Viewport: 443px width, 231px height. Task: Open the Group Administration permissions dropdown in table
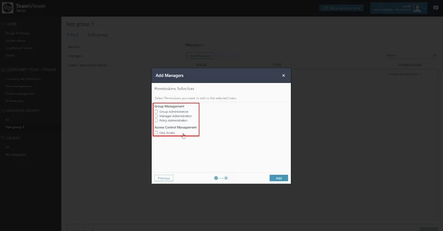point(405,74)
